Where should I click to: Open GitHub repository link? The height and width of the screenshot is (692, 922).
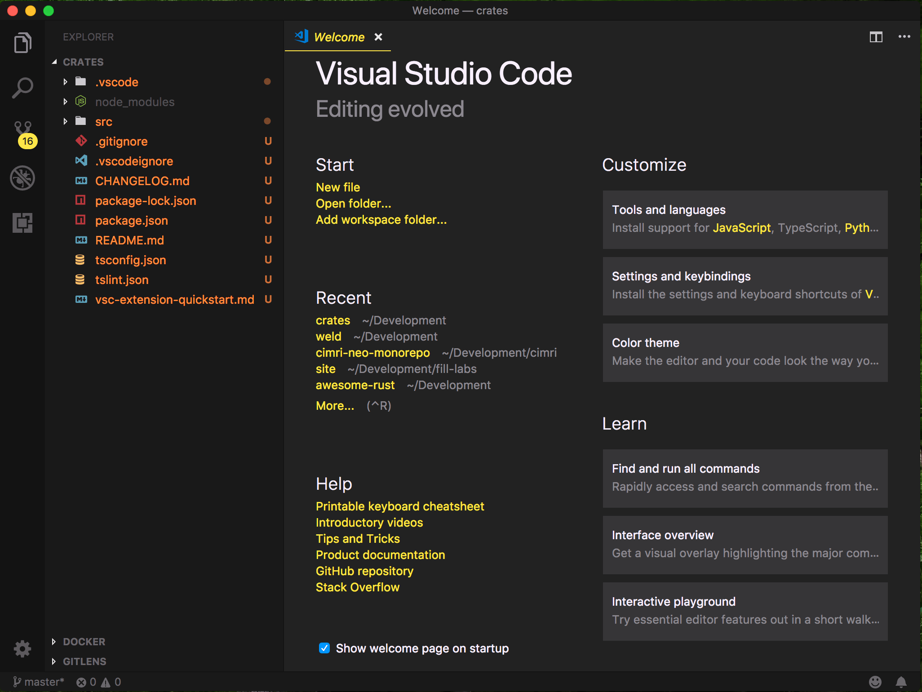[x=365, y=571]
